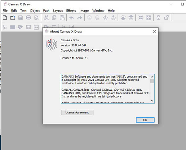
Task: Click the Open file icon
Action: pos(13,18)
